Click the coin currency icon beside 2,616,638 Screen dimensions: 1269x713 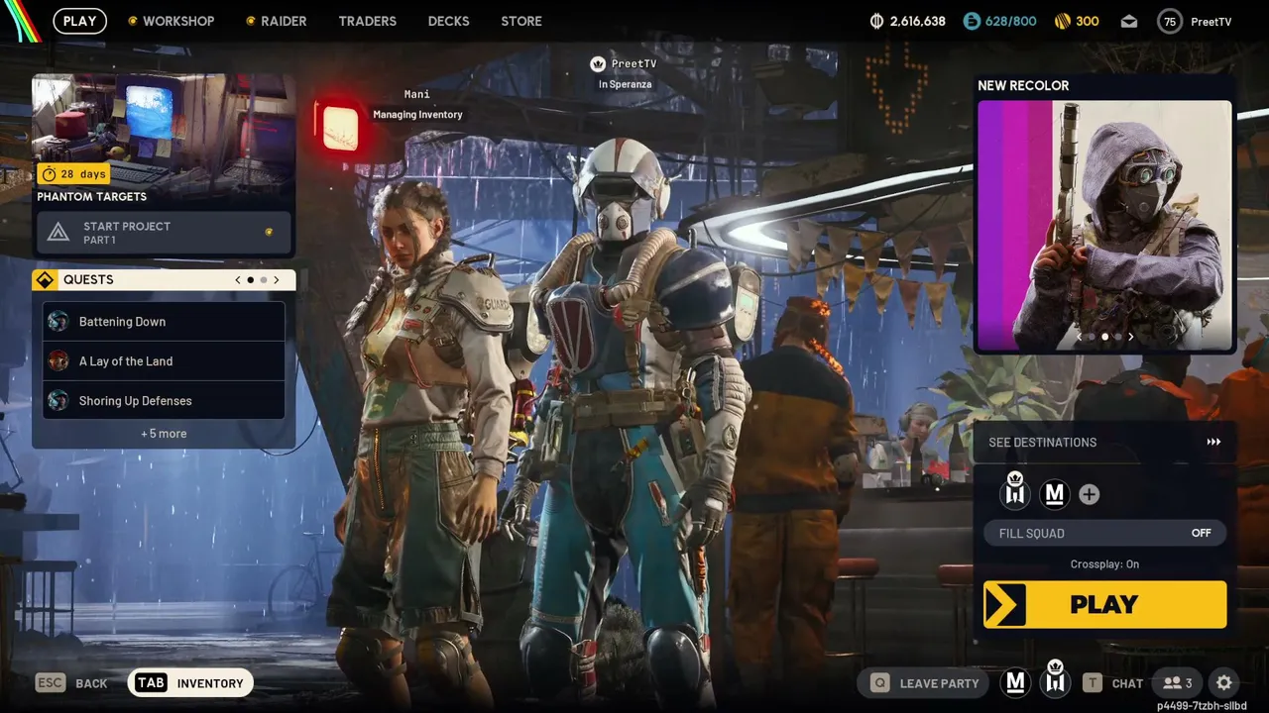point(876,21)
